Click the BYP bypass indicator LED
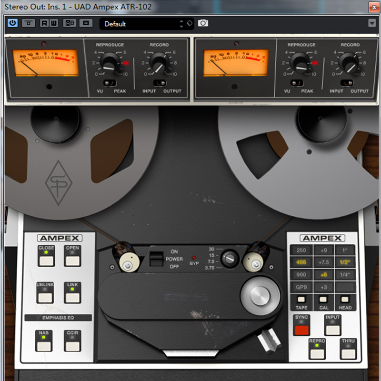Viewport: 381px width, 381px height. click(194, 258)
